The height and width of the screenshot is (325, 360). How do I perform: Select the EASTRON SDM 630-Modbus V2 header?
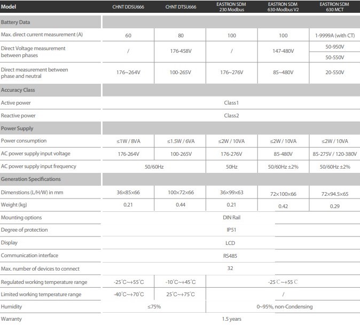pos(283,7)
